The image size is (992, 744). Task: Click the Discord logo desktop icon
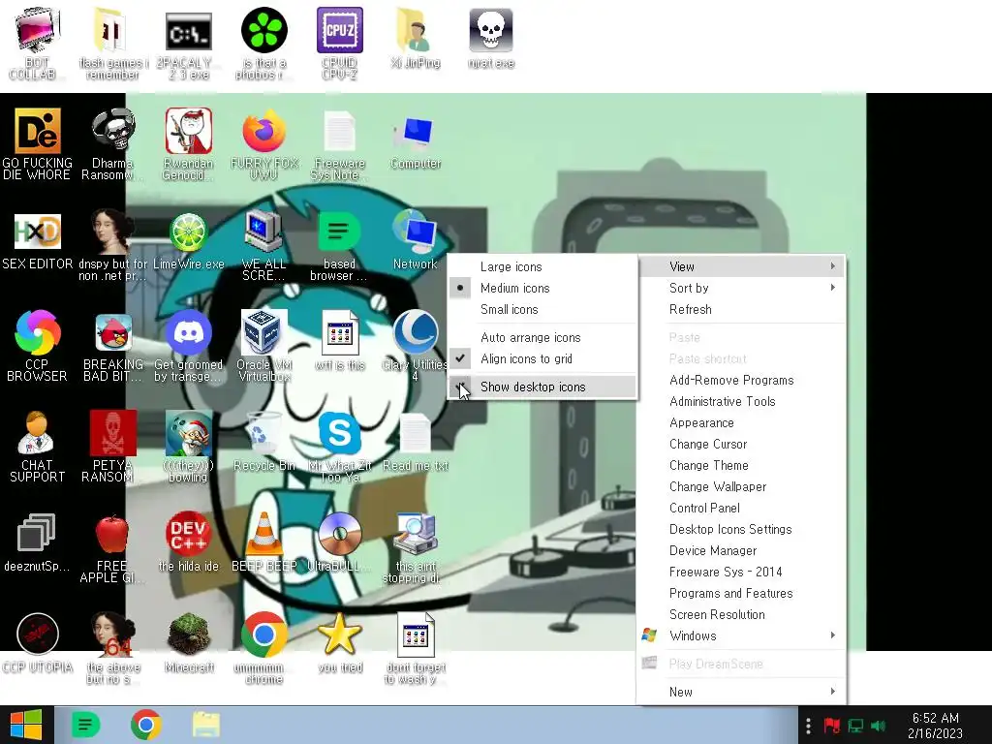(189, 332)
